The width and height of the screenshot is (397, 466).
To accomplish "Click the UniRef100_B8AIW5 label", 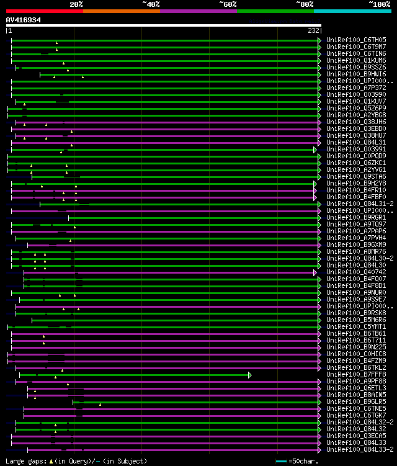I will [356, 395].
